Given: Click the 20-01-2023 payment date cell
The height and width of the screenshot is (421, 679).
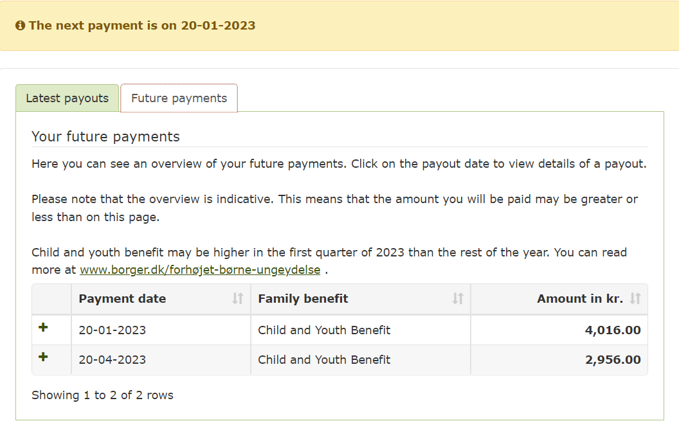Looking at the screenshot, I should (161, 330).
